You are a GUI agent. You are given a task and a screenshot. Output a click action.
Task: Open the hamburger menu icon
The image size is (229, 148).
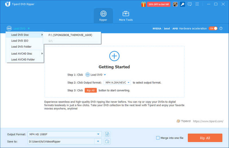point(197,4)
